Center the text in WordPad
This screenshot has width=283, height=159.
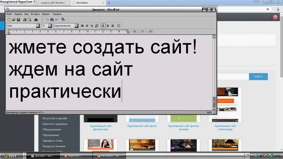click(108, 26)
